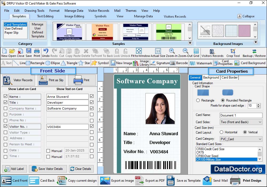
Task: Insert a Symbol from drawing toolbar
Action: (x=100, y=63)
